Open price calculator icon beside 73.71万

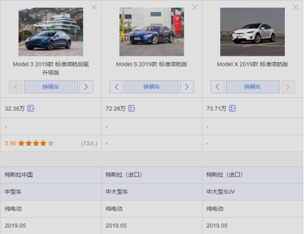[x=232, y=109]
